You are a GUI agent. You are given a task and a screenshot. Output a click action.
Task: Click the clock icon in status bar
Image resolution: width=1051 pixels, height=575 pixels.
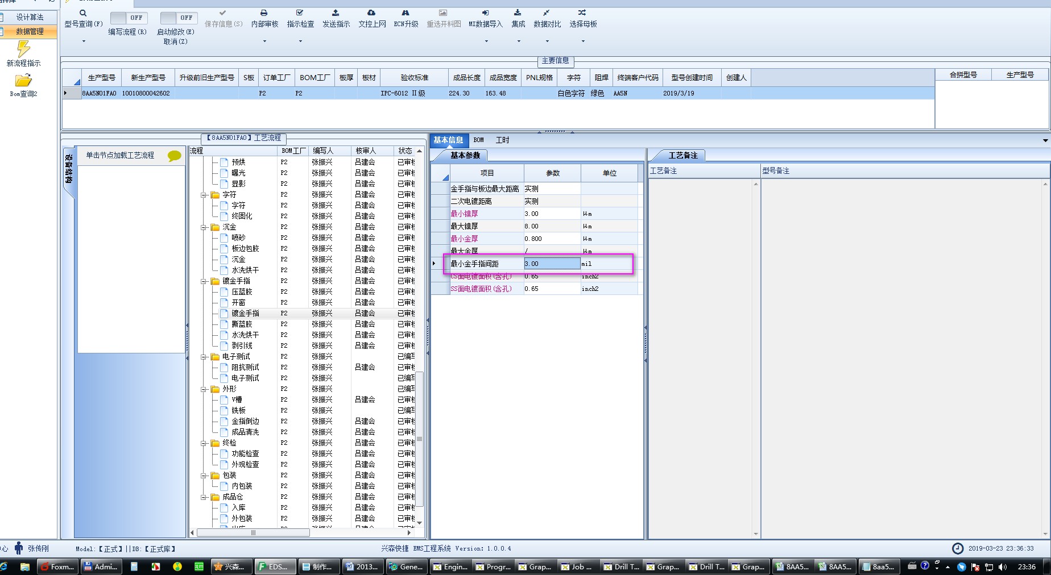(958, 548)
